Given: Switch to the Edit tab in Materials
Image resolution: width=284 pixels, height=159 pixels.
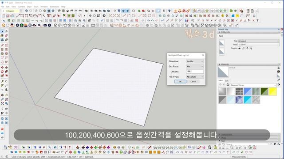Looking at the screenshot, I should [x=227, y=80].
